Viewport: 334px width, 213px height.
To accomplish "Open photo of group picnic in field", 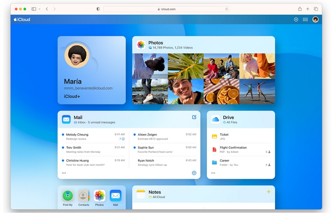I will pyautogui.click(x=221, y=66).
